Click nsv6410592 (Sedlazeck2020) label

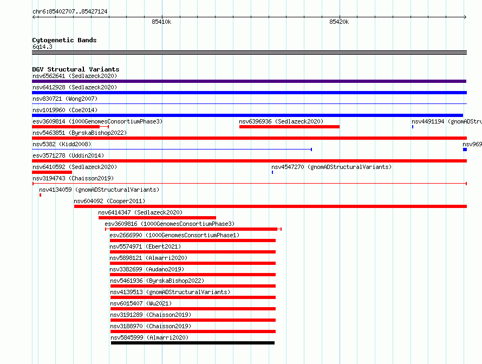click(x=75, y=167)
